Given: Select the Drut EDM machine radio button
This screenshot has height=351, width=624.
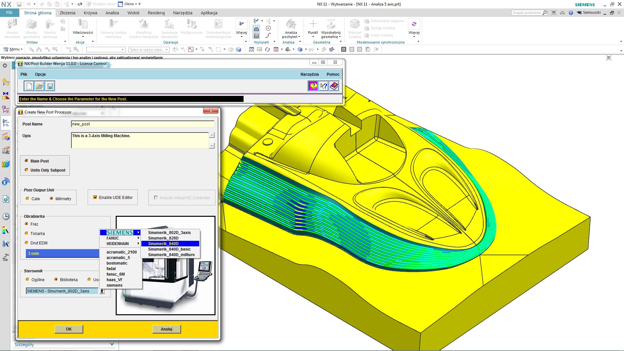Looking at the screenshot, I should [27, 243].
